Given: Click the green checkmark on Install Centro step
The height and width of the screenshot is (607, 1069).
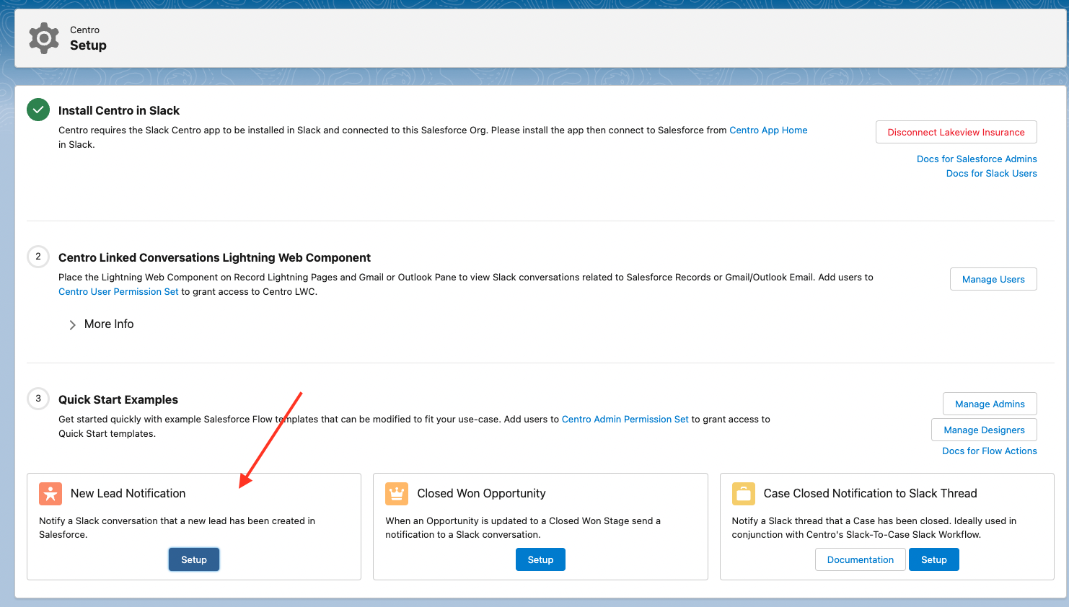Looking at the screenshot, I should click(38, 110).
